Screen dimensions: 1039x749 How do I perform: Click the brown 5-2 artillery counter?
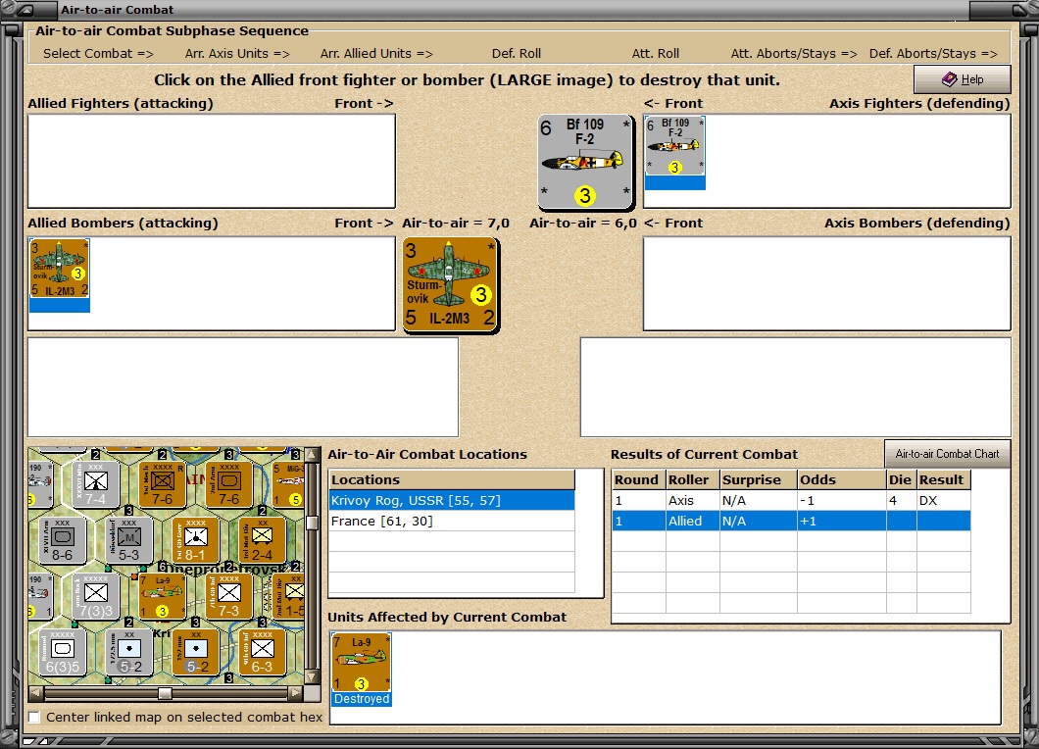[195, 652]
